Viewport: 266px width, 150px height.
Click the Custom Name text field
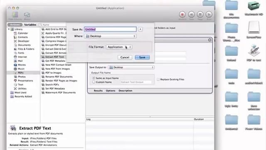(x=136, y=82)
